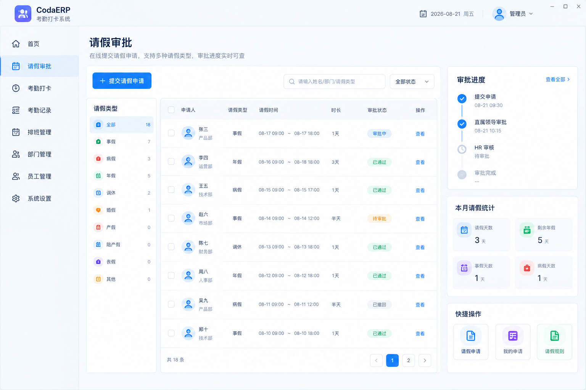Click the 年假 type icon
This screenshot has height=390, width=586.
(x=98, y=176)
